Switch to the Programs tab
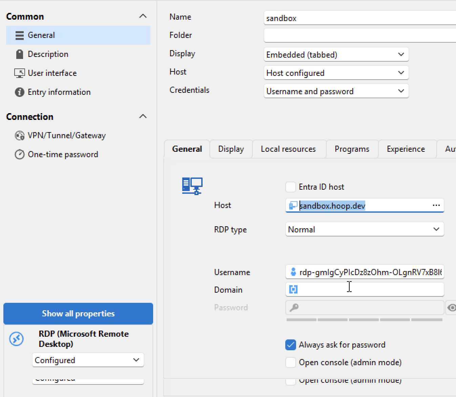 [x=352, y=149]
